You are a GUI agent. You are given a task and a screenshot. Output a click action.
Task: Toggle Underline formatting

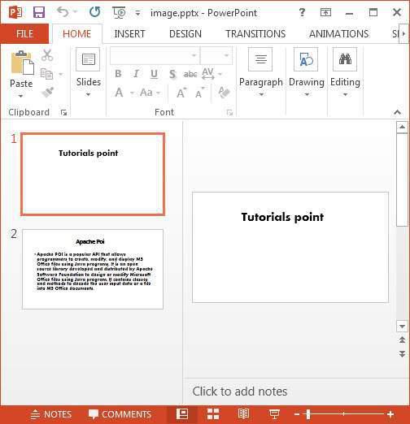155,74
